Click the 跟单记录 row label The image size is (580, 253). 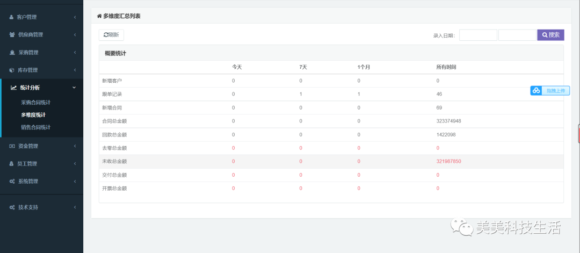pyautogui.click(x=112, y=95)
